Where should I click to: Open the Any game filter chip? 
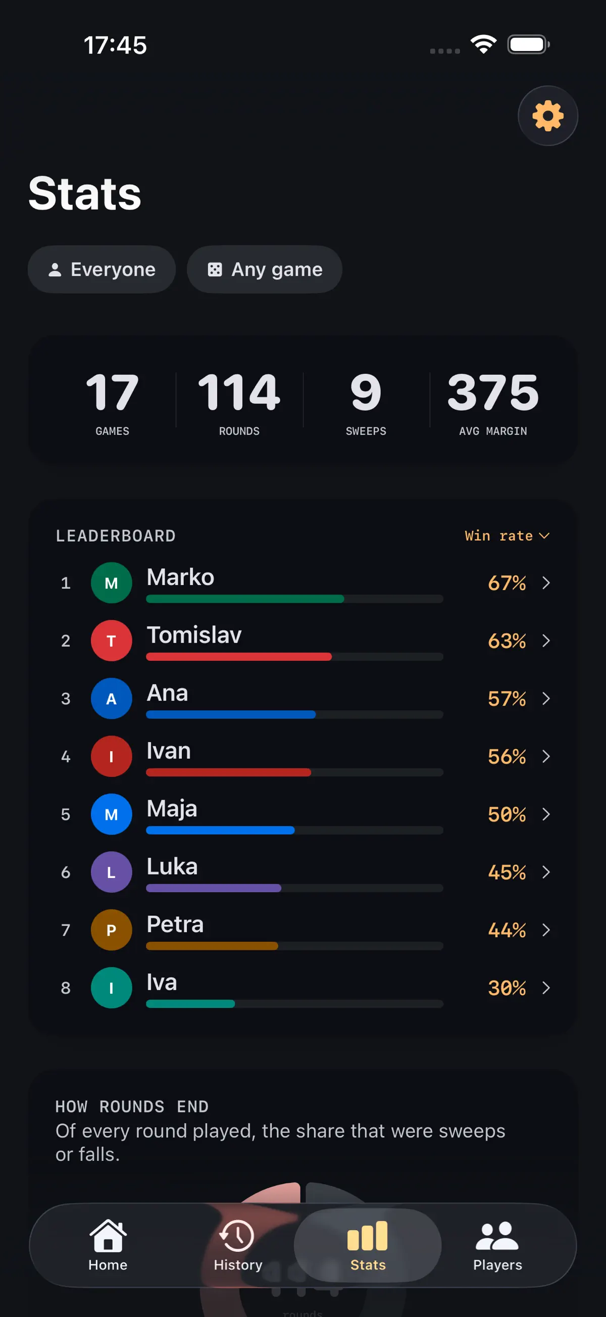coord(264,269)
